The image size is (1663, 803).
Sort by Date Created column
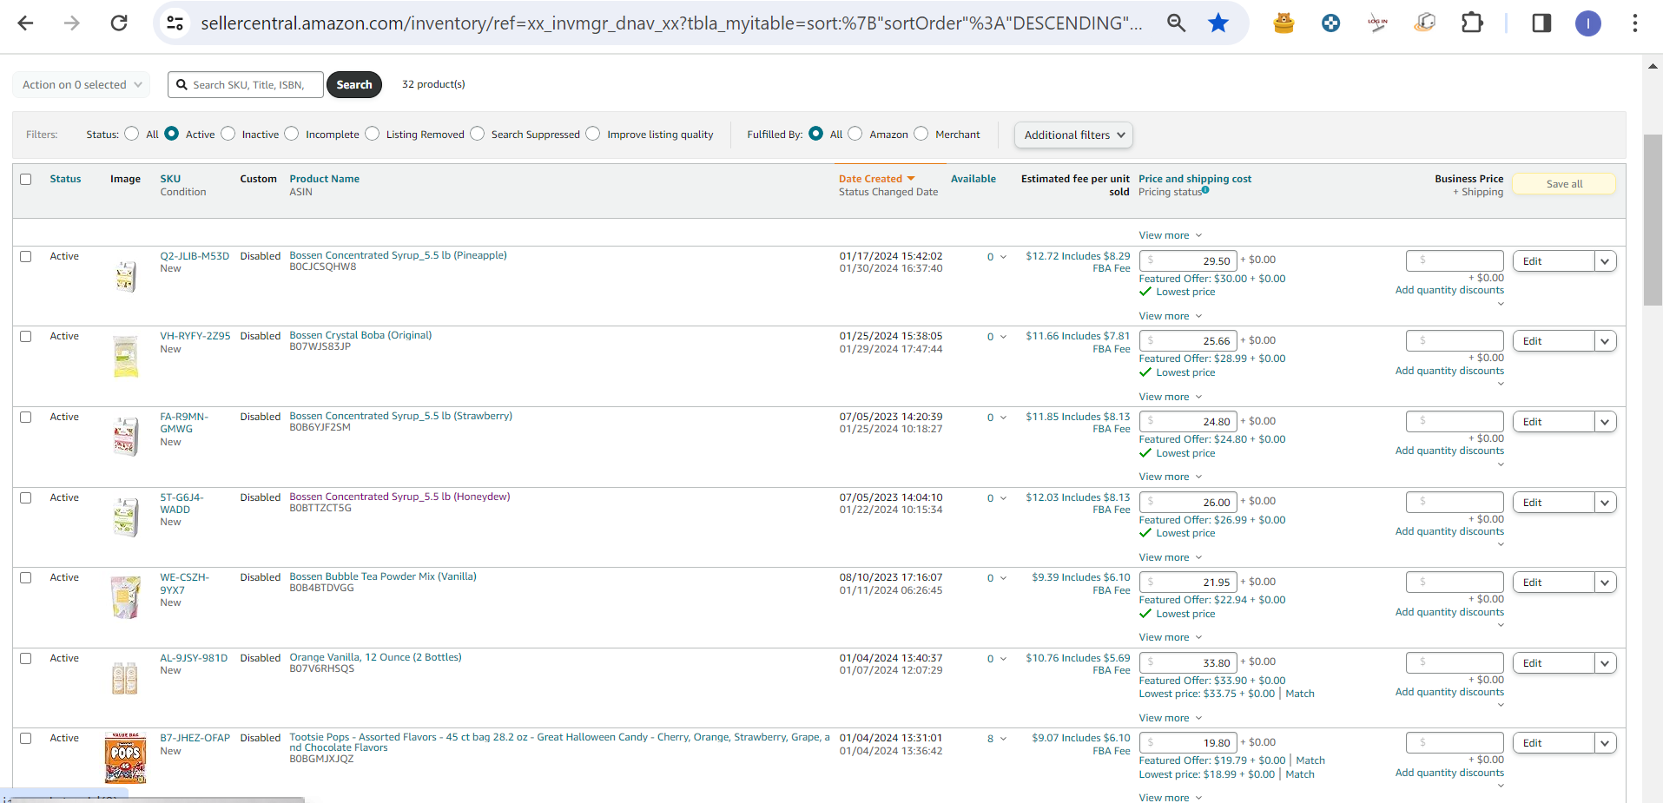pos(876,179)
